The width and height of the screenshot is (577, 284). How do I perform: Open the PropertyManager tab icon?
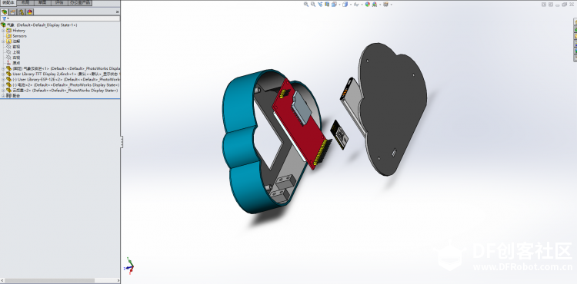[13, 12]
